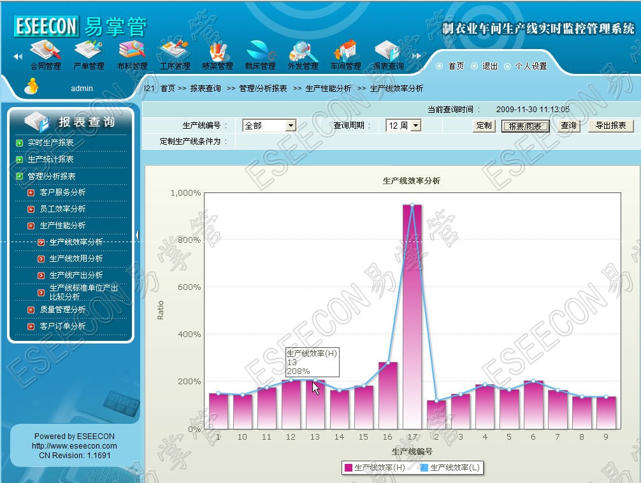Viewport: 641px width, 483px height.
Task: Open 布料管理 fabric management icon
Action: click(132, 50)
